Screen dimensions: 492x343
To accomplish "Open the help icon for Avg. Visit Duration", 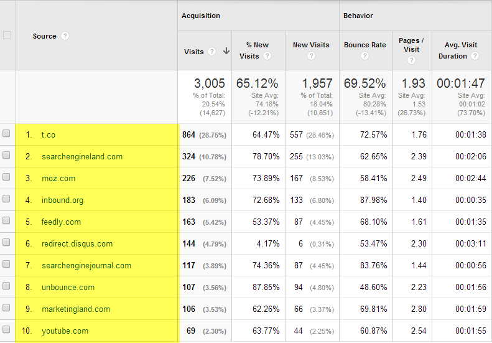I will pyautogui.click(x=475, y=56).
